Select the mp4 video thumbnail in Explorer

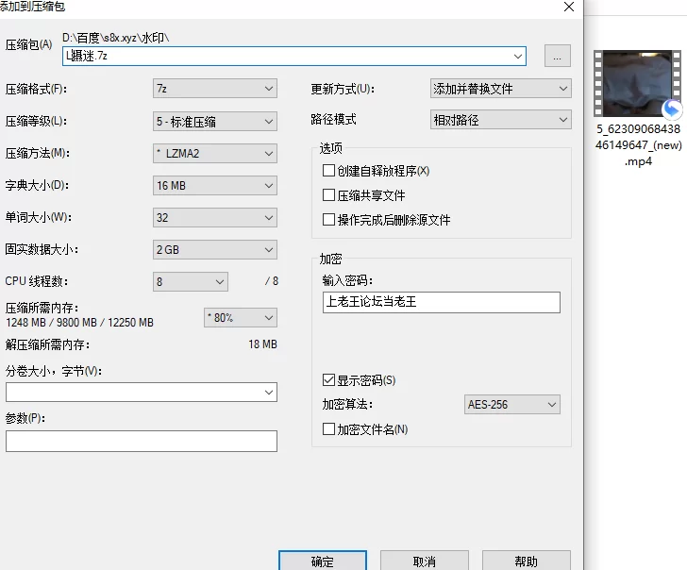638,83
